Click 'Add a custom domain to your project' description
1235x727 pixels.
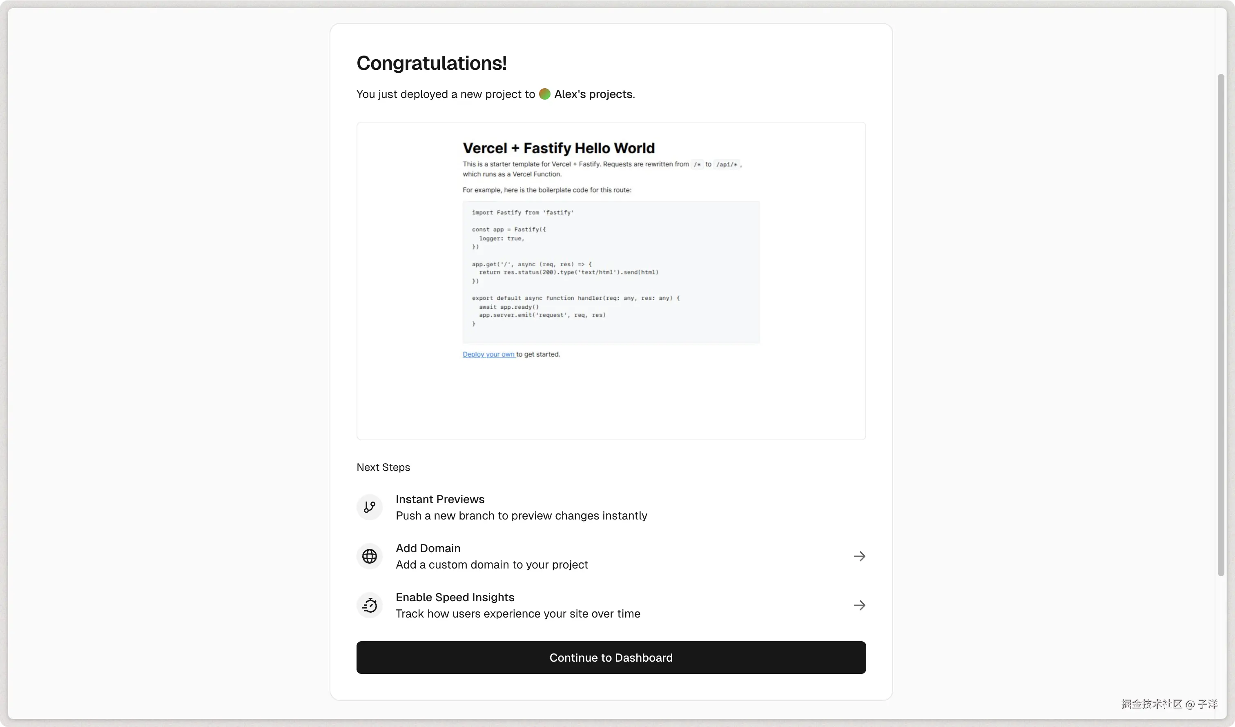pyautogui.click(x=492, y=565)
